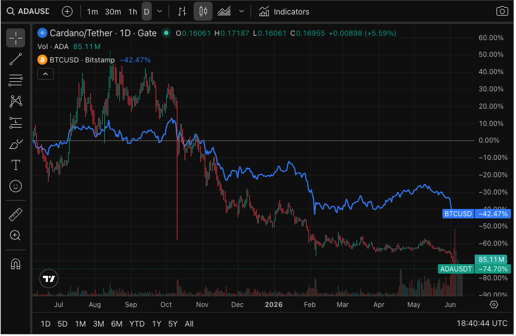This screenshot has height=336, width=516.
Task: Open the emoji icons tool
Action: point(16,187)
